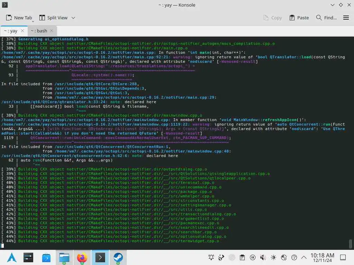Close the '~ : yay' tab
354x265 pixels.
click(22, 31)
